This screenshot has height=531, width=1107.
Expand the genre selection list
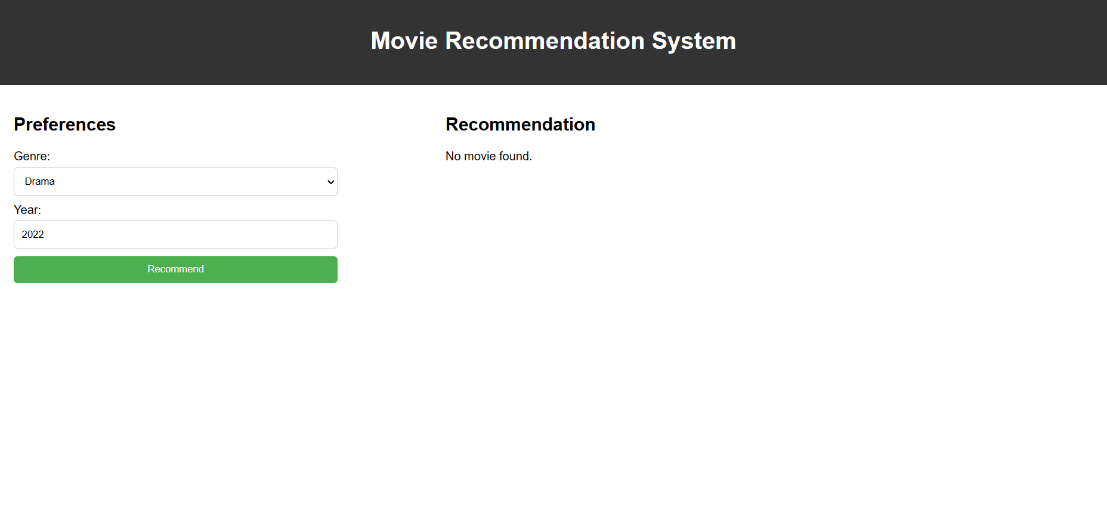pyautogui.click(x=175, y=182)
